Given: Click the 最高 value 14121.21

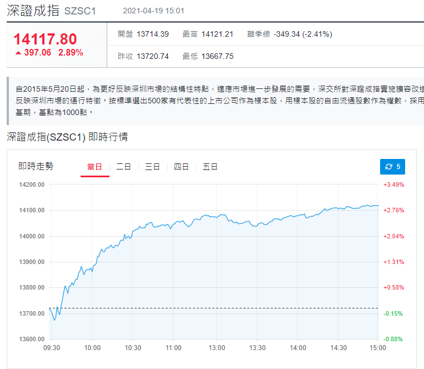Looking at the screenshot, I should click(217, 34).
